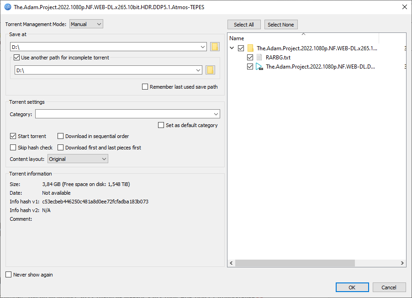Image resolution: width=412 pixels, height=298 pixels.
Task: Open the Category dropdown
Action: tap(216, 114)
